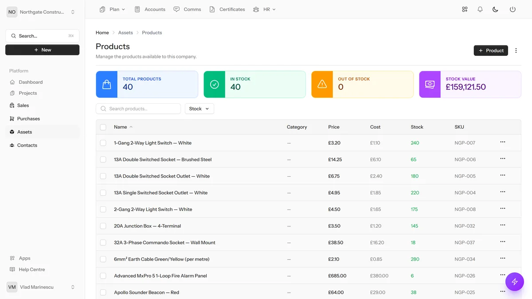Open row actions for Advanced MxPro 5 Fire Alarm Panel
This screenshot has width=532, height=299.
pos(503,275)
